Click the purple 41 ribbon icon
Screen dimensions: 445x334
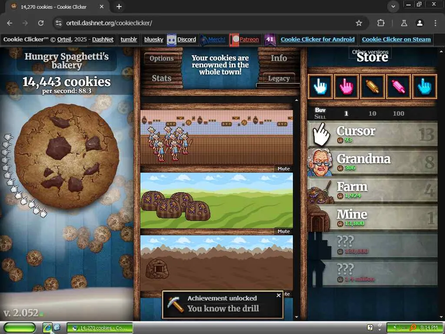(269, 40)
